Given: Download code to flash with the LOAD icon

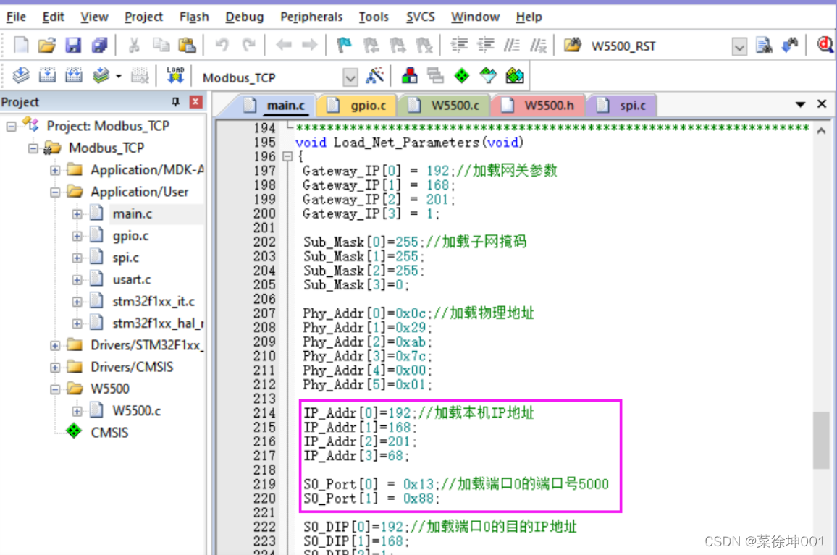Looking at the screenshot, I should pyautogui.click(x=175, y=76).
